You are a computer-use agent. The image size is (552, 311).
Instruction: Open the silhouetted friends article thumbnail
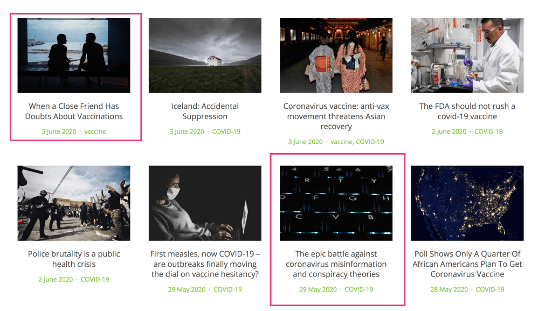pos(74,55)
